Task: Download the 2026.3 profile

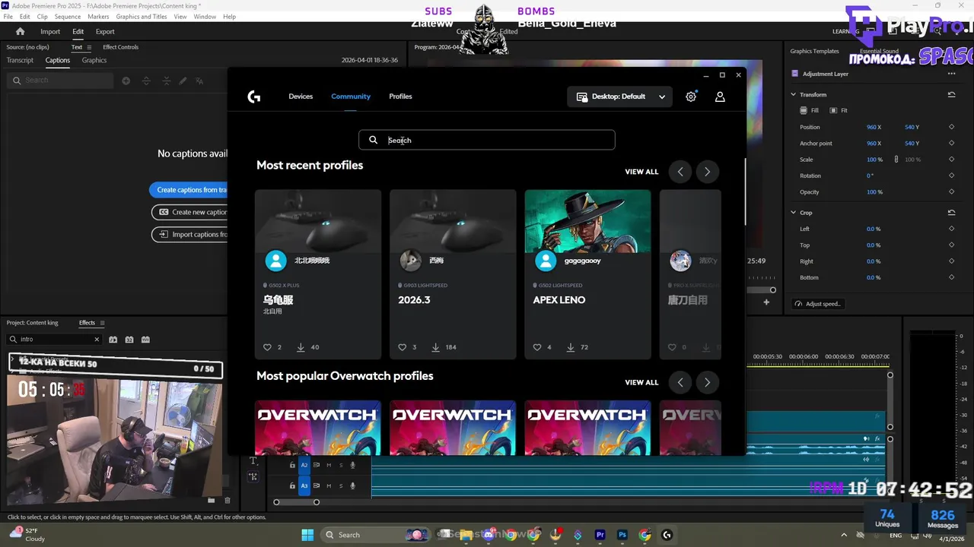Action: coord(436,347)
